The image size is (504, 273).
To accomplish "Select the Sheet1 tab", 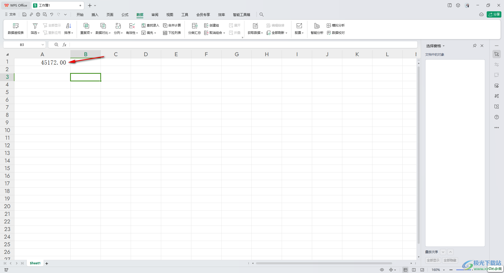I will click(x=35, y=263).
